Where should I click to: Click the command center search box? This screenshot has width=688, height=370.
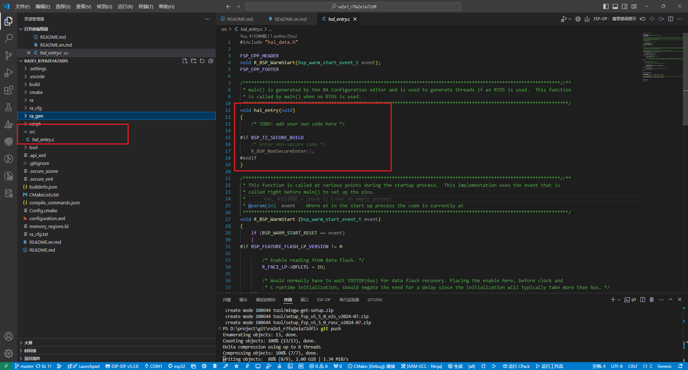353,6
